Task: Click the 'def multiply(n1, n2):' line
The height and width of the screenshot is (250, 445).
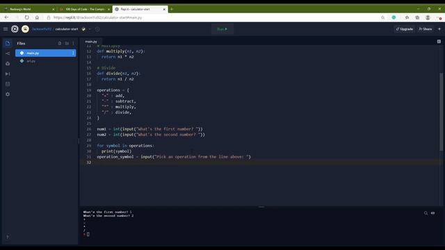Action: [121, 51]
